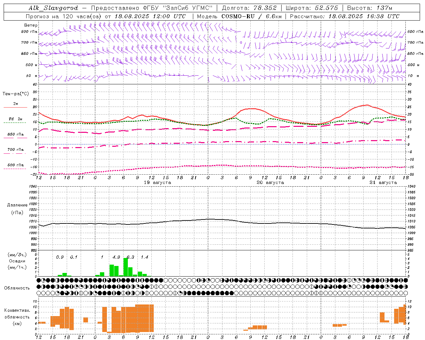Click the 500 м wind level label on the left

click(32, 65)
